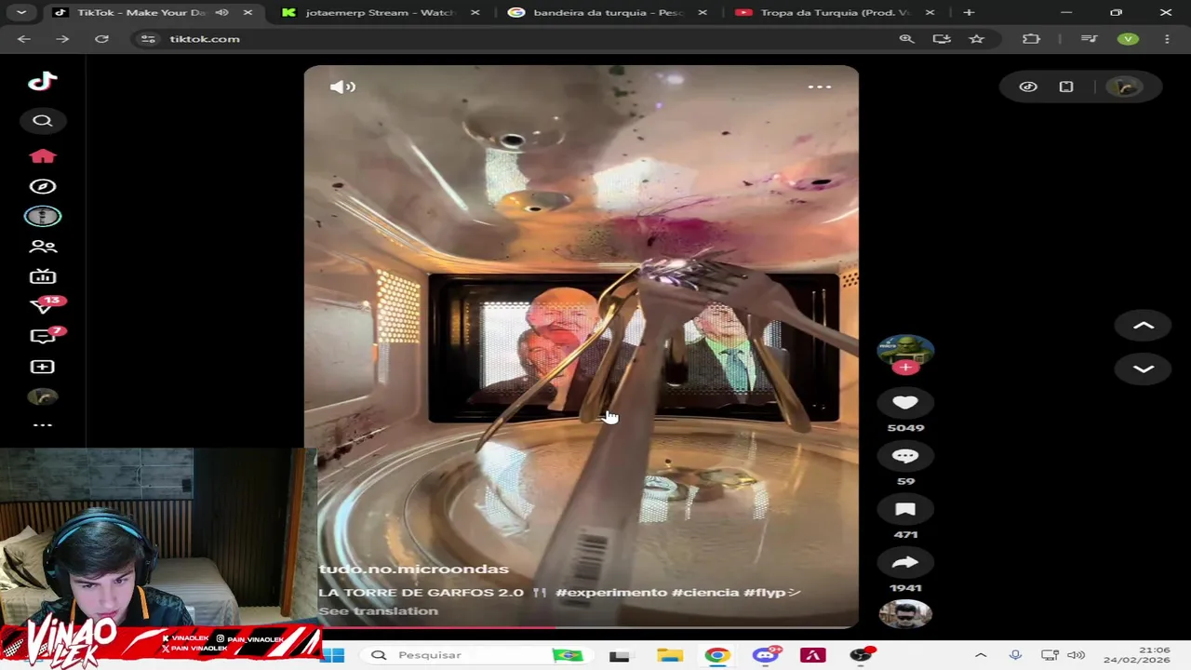The height and width of the screenshot is (670, 1191).
Task: Open the LIVE TV icon in sidebar
Action: [x=43, y=276]
